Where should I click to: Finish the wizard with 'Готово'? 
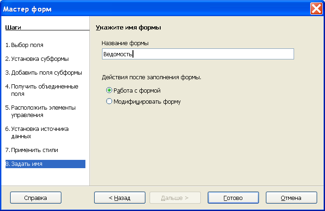(233, 198)
